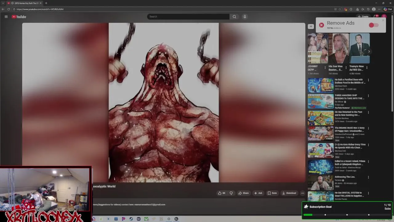This screenshot has width=394, height=222.
Task: Mute tab using the speaker icon
Action: 12,3
